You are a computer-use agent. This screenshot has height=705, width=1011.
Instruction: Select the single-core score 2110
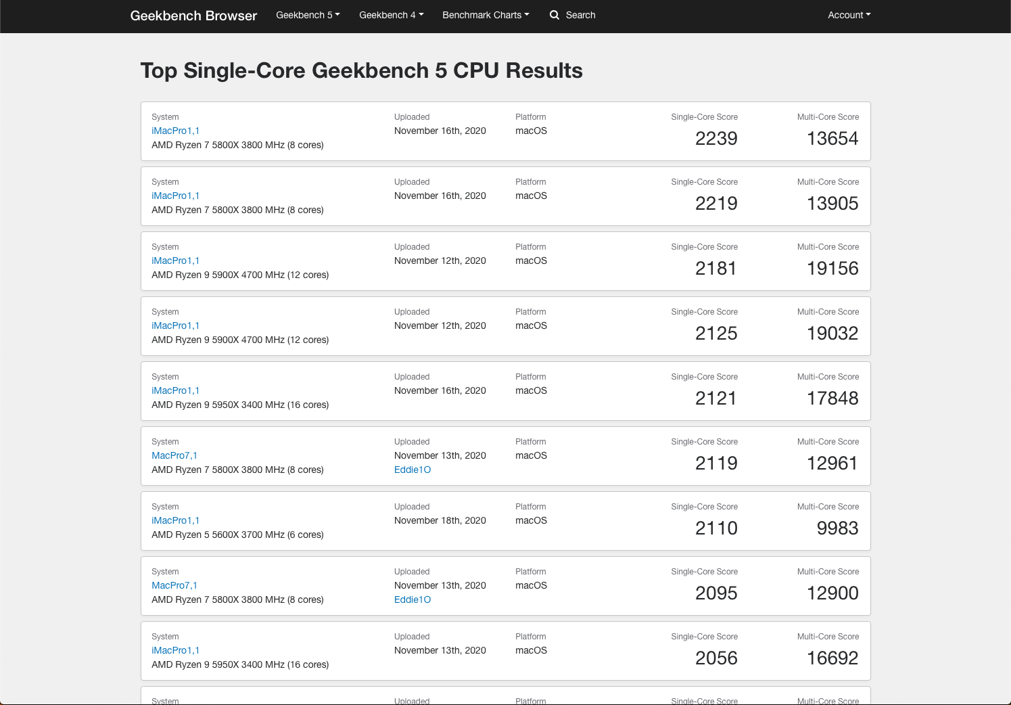click(716, 528)
